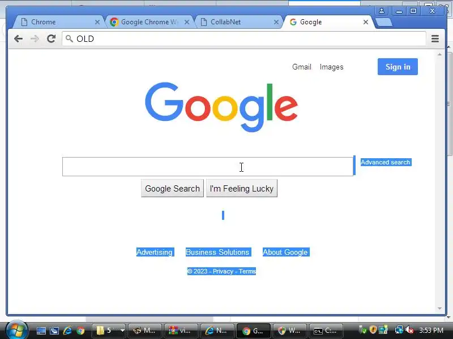Viewport: 453px width, 339px height.
Task: Click the Google logo
Action: click(x=221, y=107)
